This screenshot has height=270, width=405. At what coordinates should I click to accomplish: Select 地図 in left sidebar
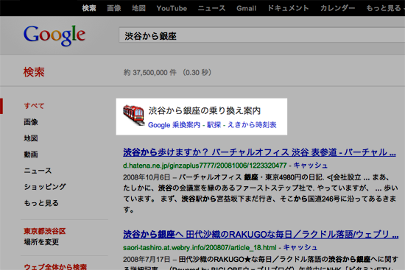(31, 138)
